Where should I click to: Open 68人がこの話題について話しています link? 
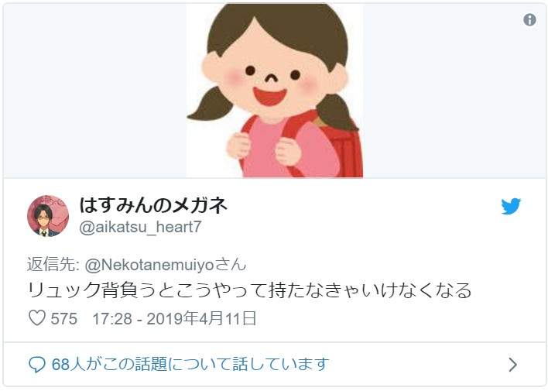coord(190,365)
